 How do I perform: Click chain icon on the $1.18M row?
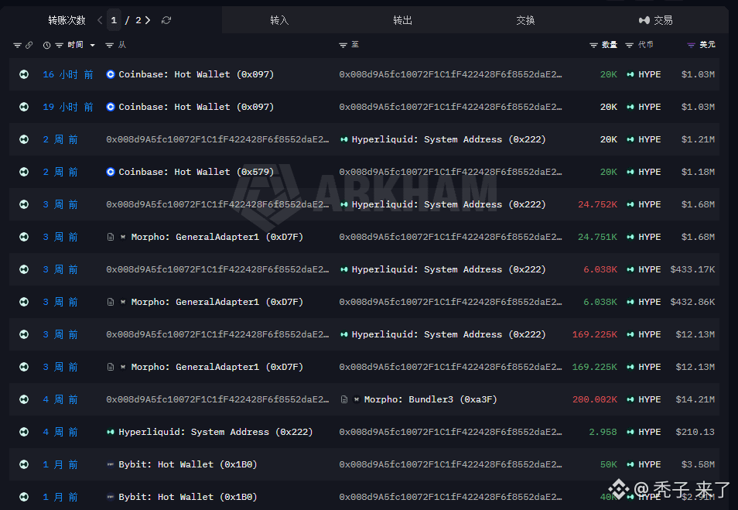(24, 172)
